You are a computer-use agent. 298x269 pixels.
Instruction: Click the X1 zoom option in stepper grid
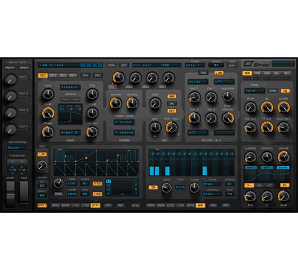tap(108, 181)
